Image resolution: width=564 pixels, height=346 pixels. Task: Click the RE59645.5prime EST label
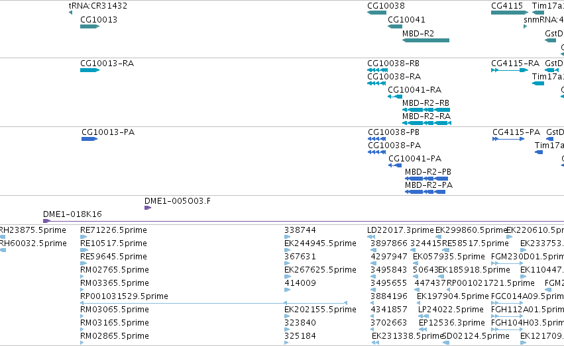point(114,257)
